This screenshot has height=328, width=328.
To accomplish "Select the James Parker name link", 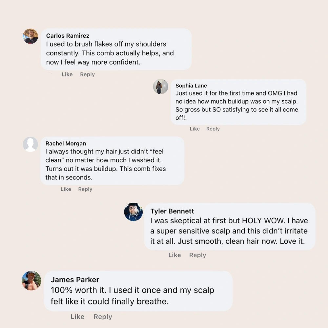I will coord(75,280).
